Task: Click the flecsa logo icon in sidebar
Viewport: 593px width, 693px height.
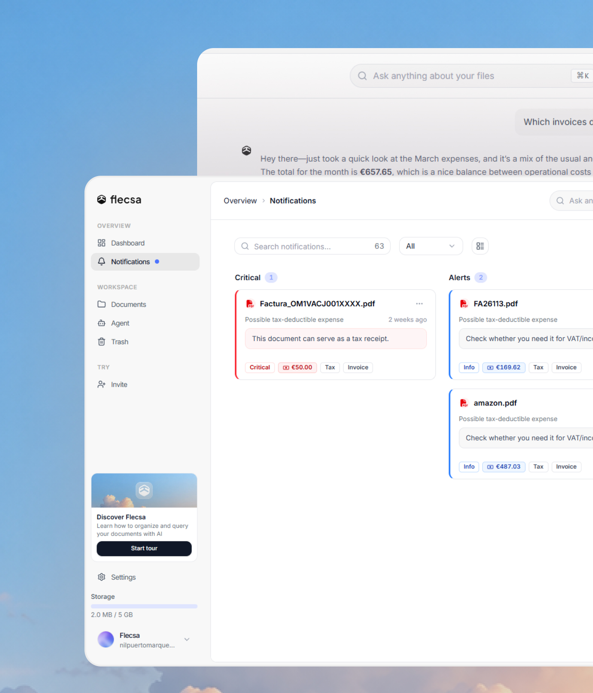Action: (101, 200)
